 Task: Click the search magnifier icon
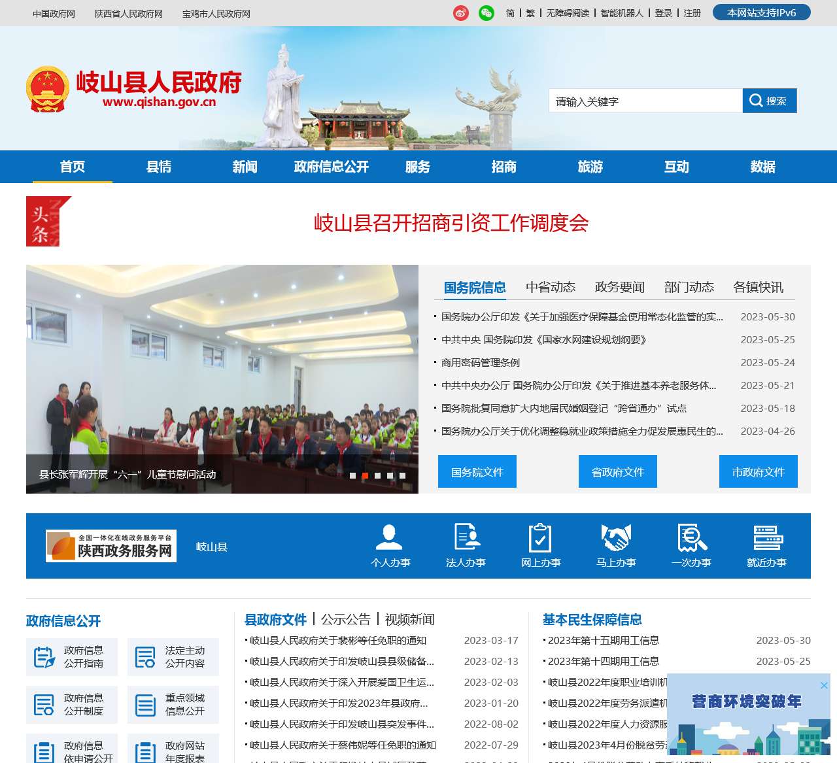pyautogui.click(x=756, y=101)
